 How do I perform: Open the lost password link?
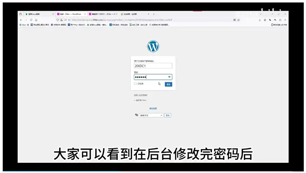(141, 95)
